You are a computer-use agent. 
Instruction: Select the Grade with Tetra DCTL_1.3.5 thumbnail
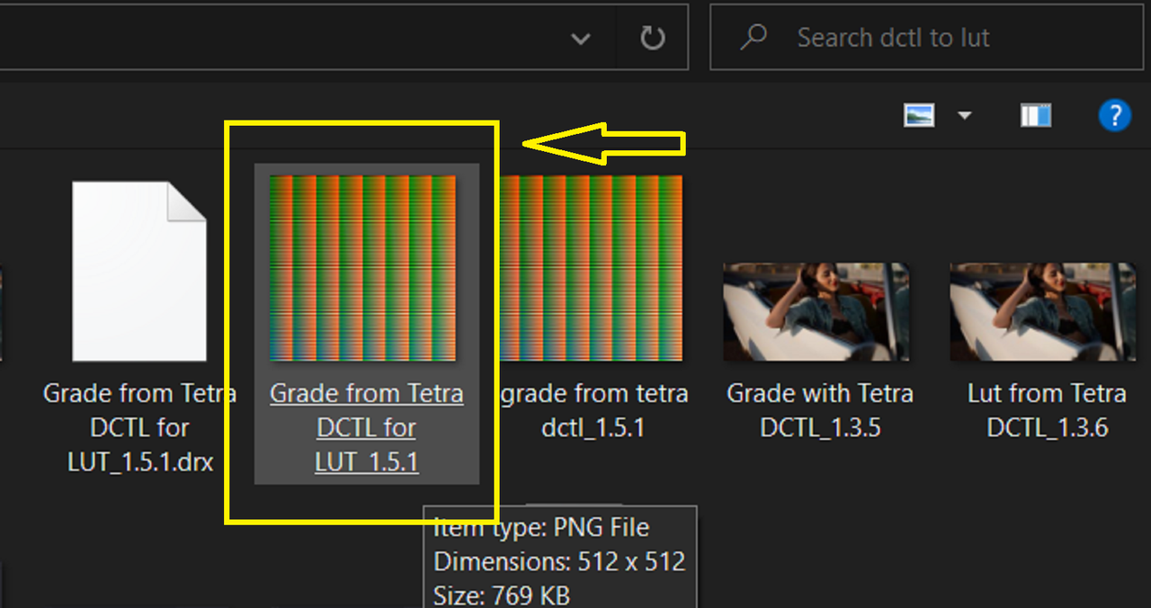tap(816, 312)
